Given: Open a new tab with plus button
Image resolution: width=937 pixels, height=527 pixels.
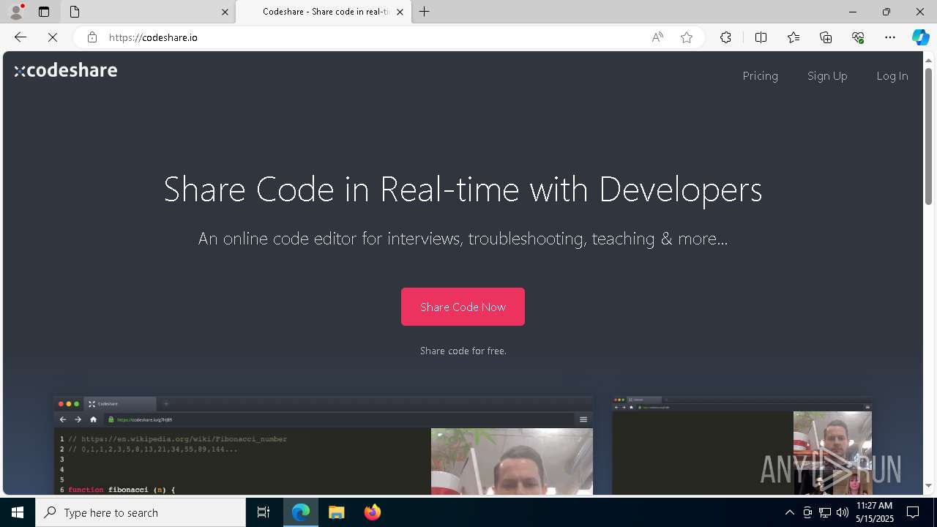Looking at the screenshot, I should [425, 12].
